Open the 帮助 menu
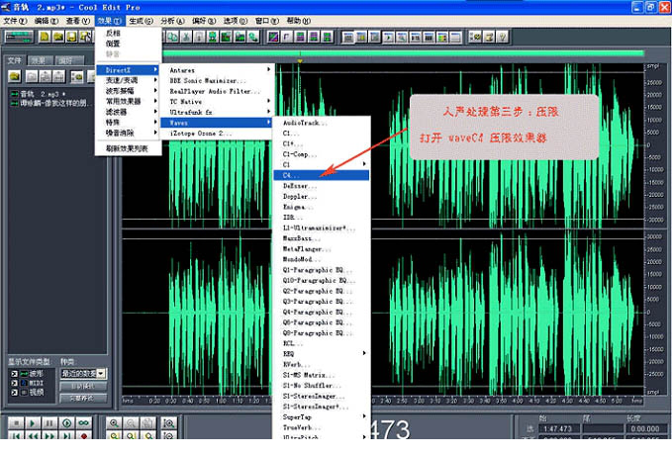Image resolution: width=672 pixels, height=456 pixels. click(x=298, y=21)
